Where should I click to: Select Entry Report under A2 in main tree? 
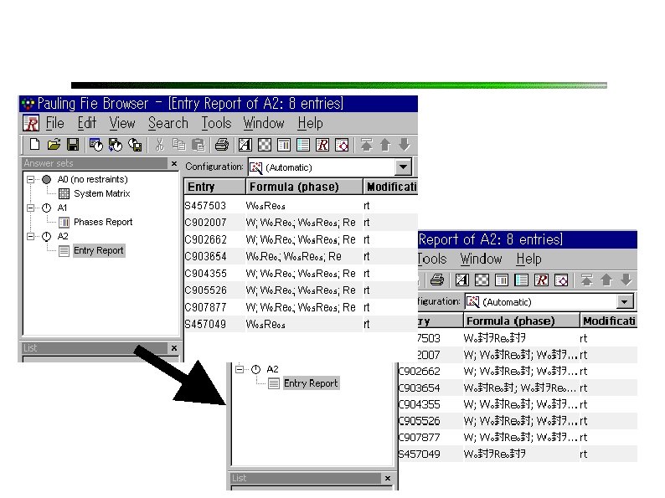99,250
